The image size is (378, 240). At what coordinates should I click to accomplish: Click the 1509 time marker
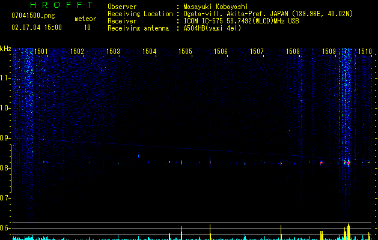(329, 52)
